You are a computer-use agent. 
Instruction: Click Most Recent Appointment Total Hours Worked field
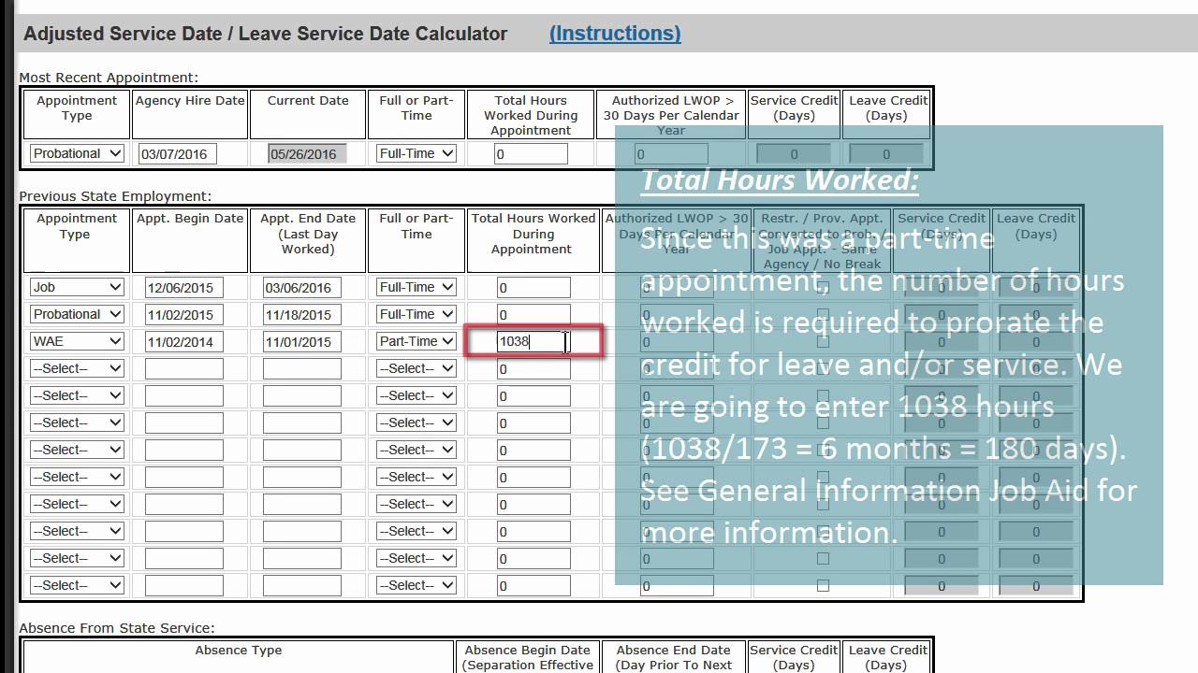click(532, 154)
